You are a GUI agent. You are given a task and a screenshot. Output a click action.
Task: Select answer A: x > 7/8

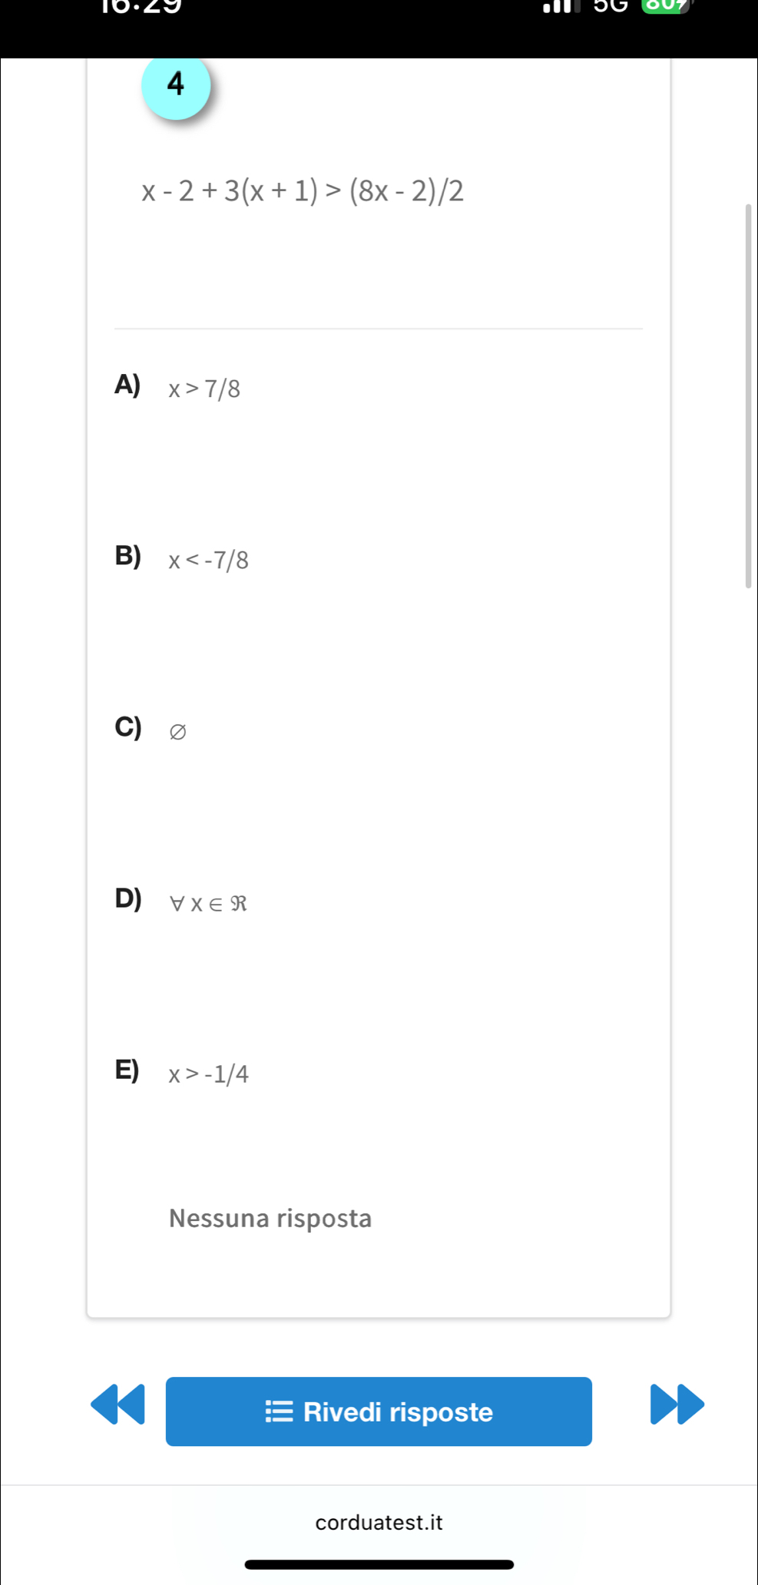click(204, 389)
